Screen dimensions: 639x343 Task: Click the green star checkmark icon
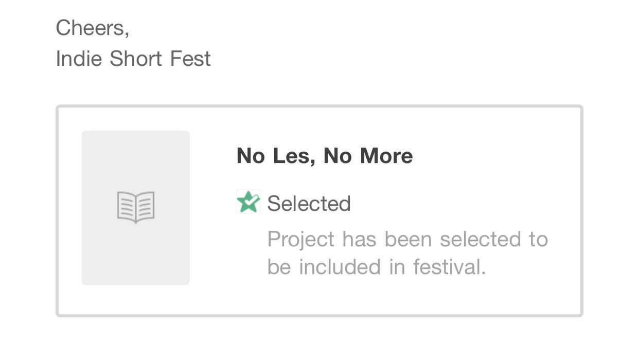tap(248, 202)
